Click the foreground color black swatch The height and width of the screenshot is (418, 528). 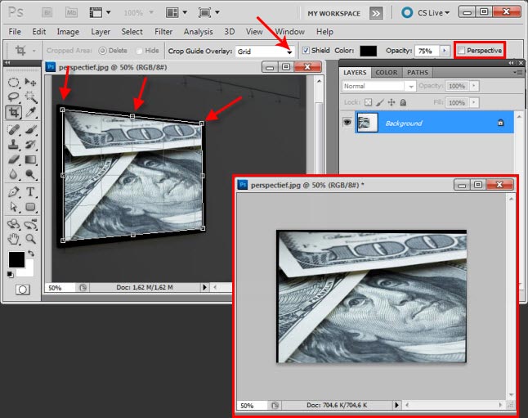click(16, 259)
